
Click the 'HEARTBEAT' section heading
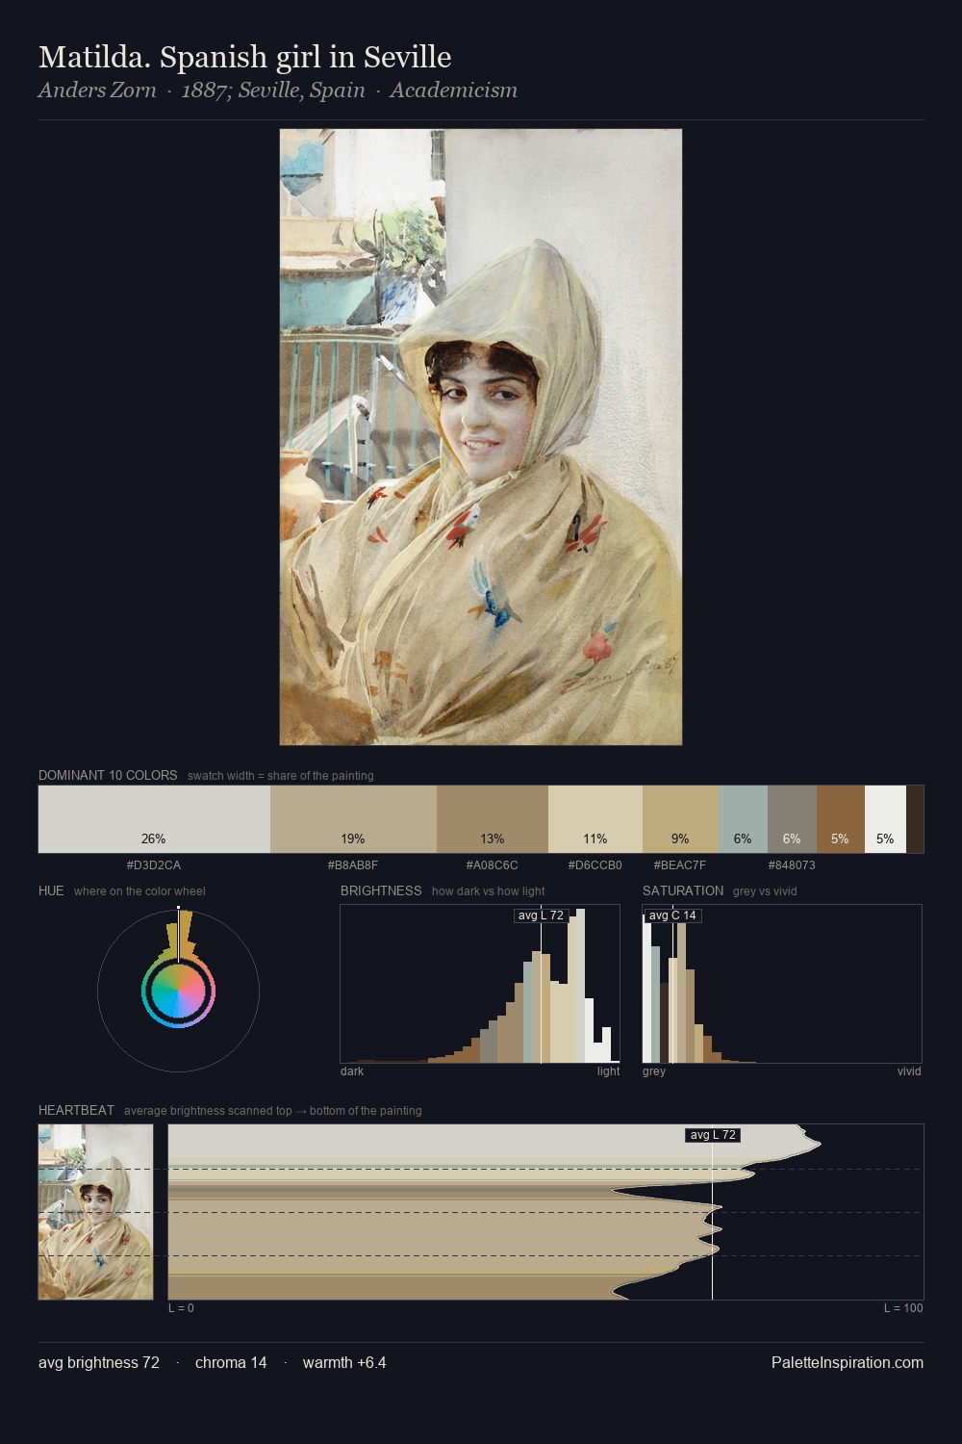point(76,1110)
